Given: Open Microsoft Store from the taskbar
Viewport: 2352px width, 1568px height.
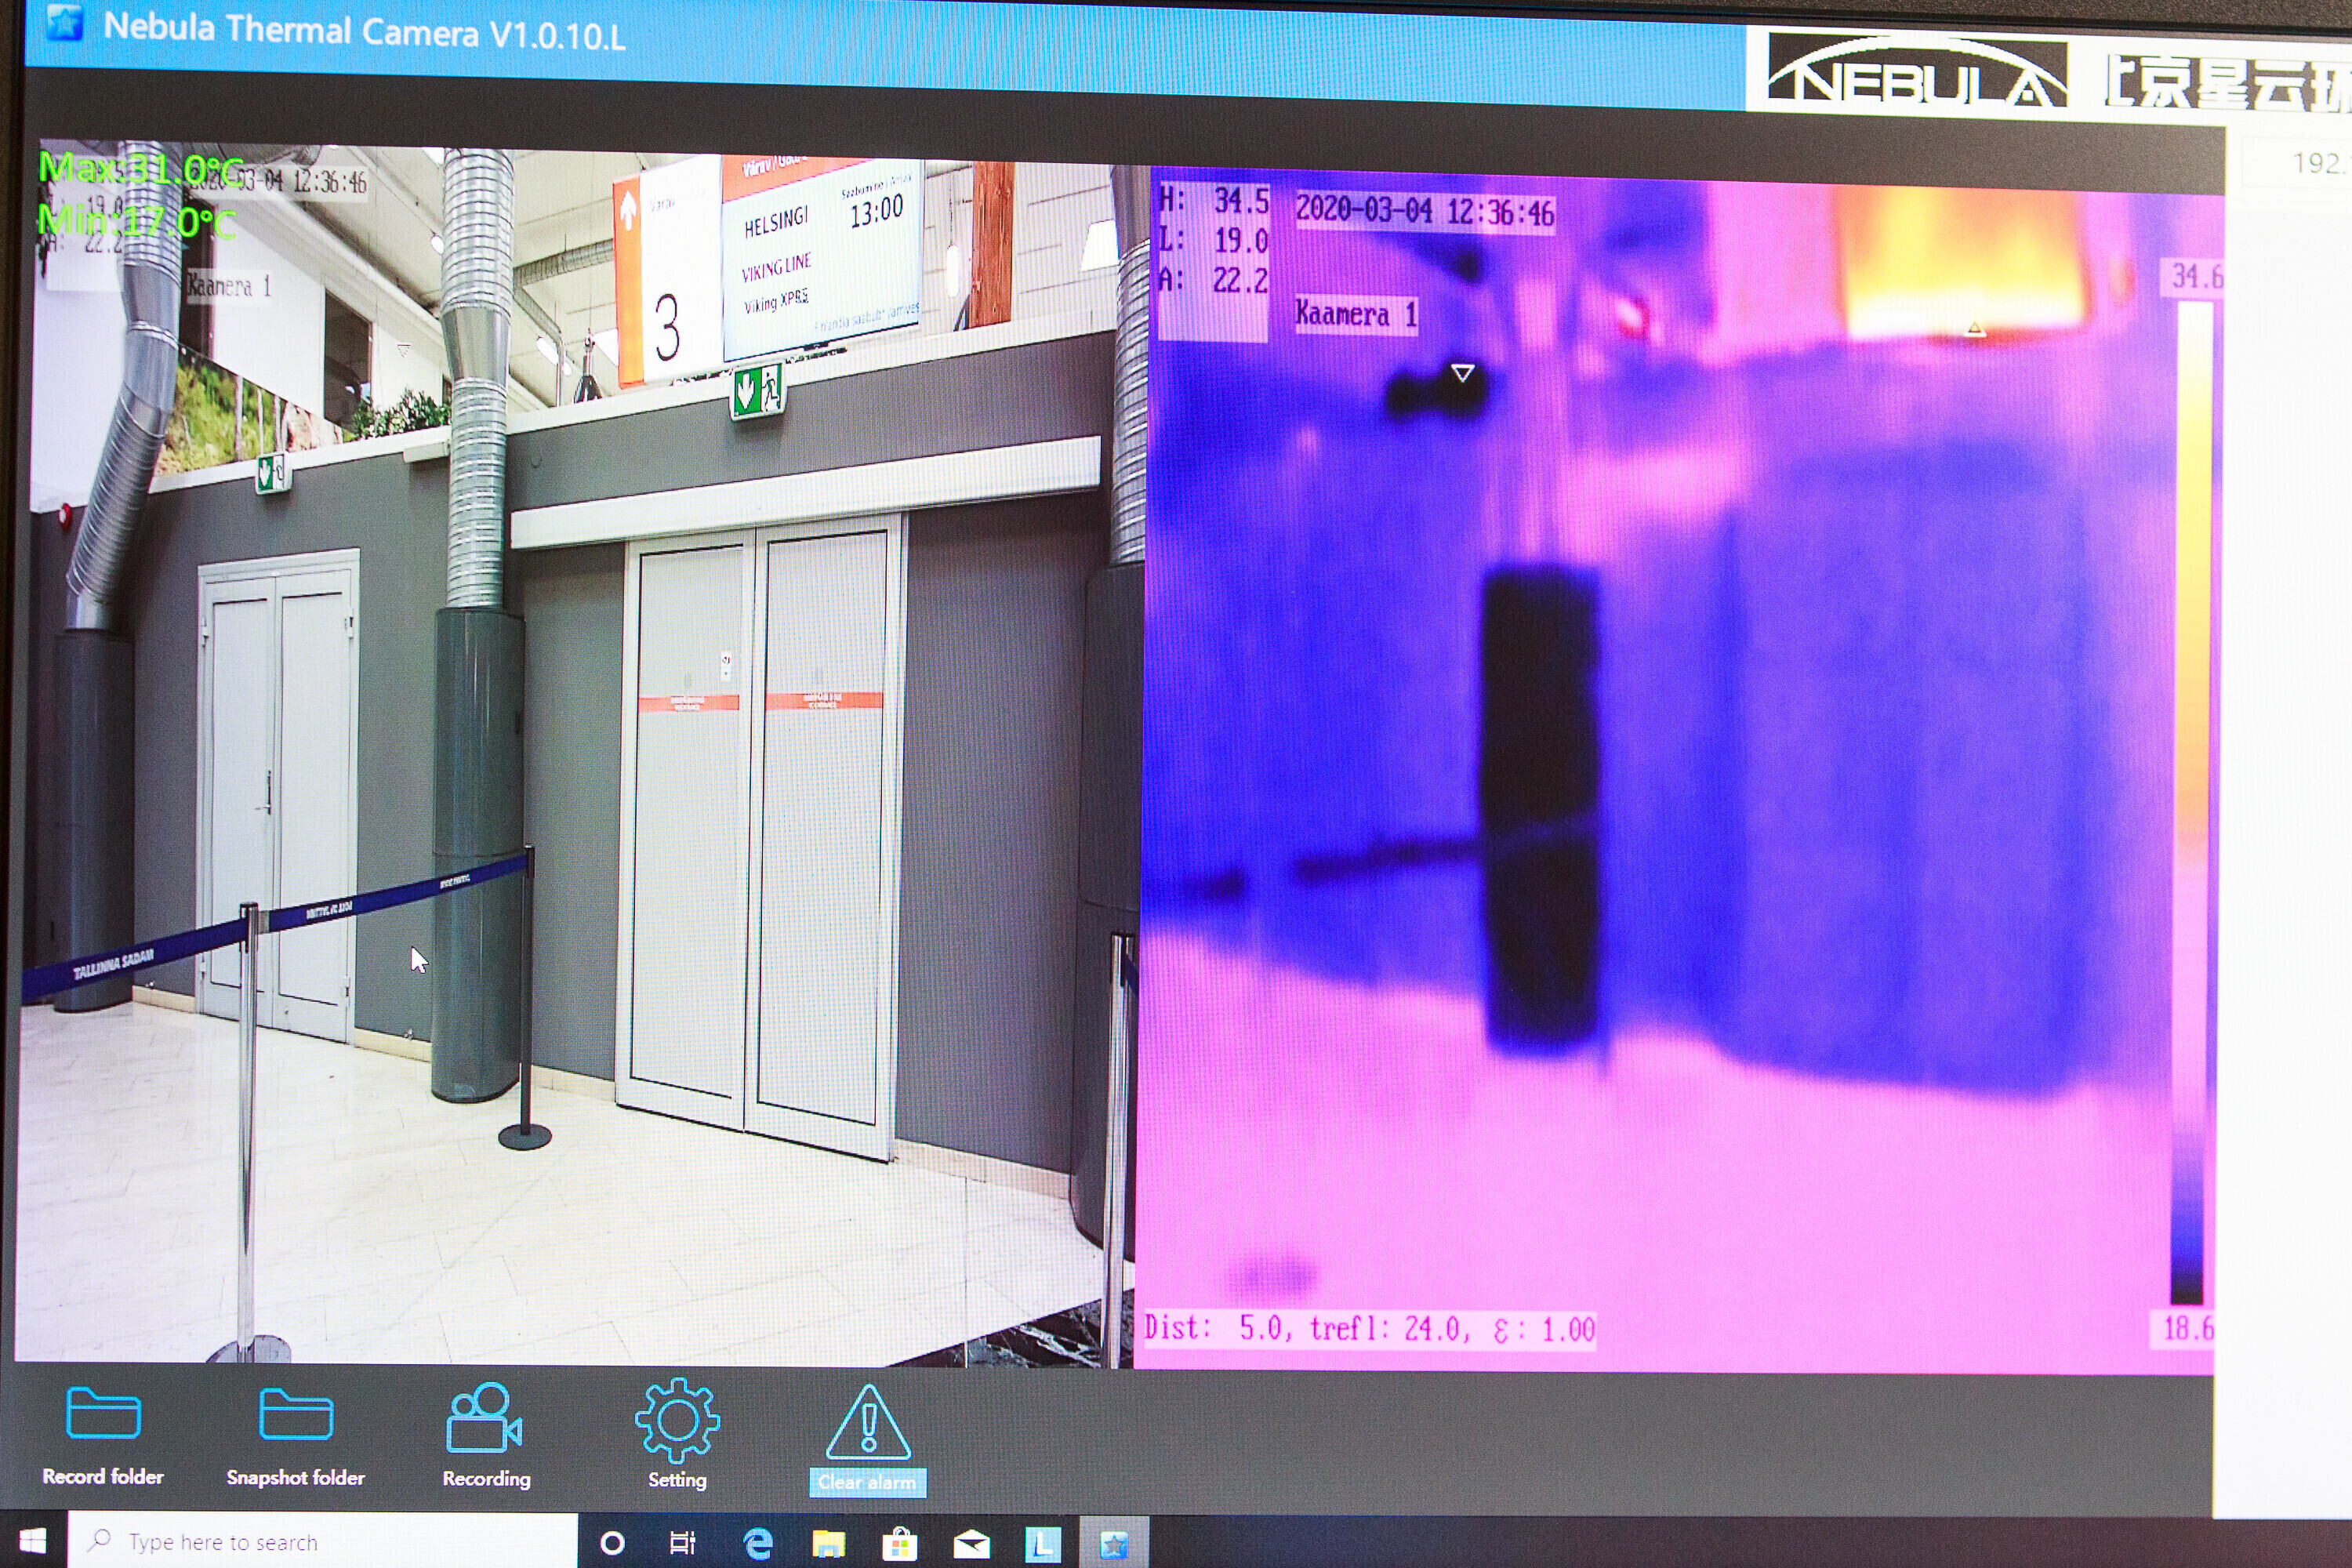Looking at the screenshot, I should [899, 1544].
